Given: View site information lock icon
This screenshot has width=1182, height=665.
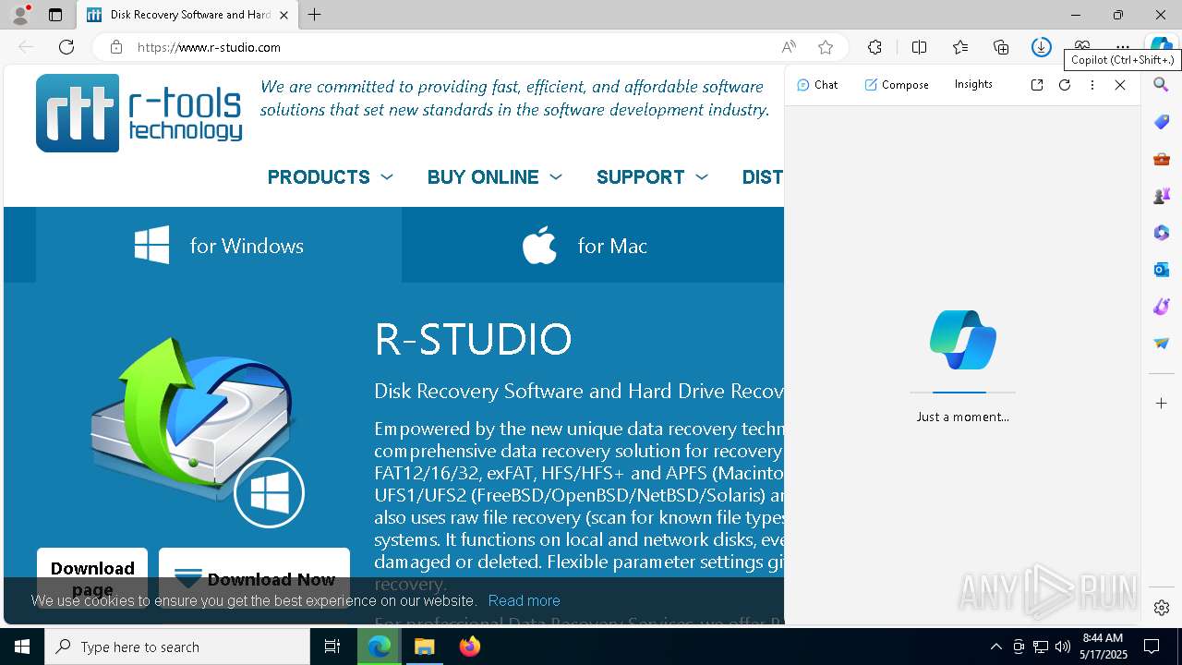Looking at the screenshot, I should coord(115,47).
